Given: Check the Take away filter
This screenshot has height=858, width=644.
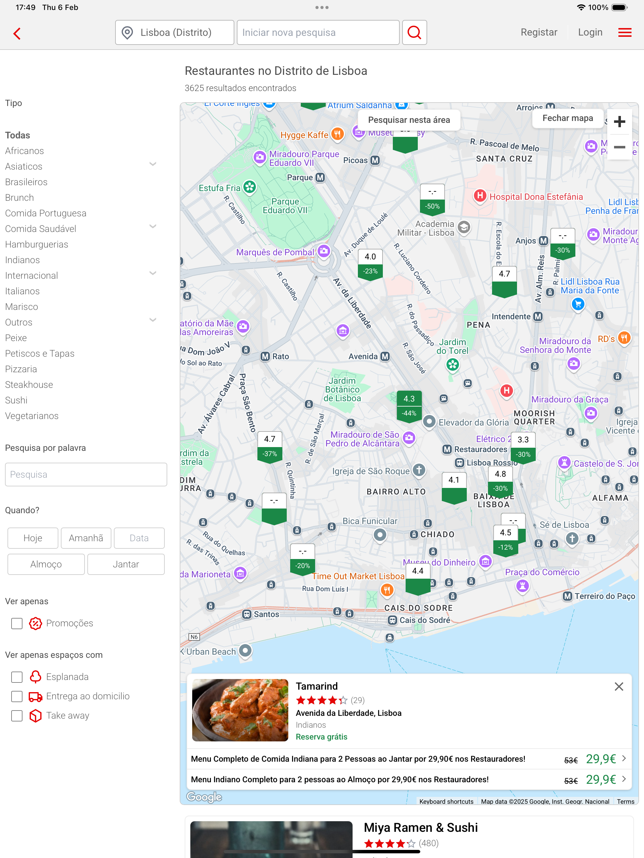Looking at the screenshot, I should click(x=17, y=716).
